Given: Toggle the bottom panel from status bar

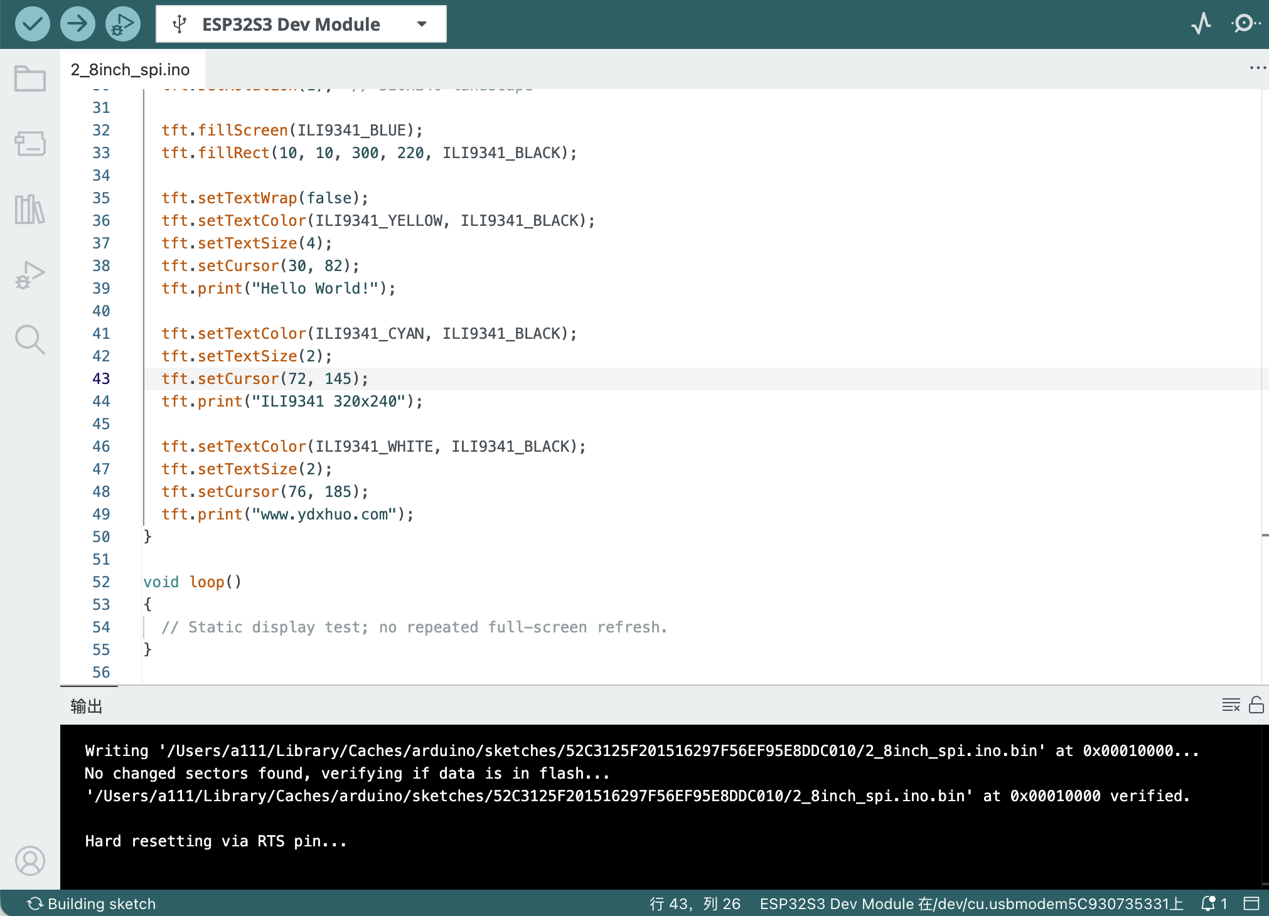Looking at the screenshot, I should click(x=1251, y=903).
